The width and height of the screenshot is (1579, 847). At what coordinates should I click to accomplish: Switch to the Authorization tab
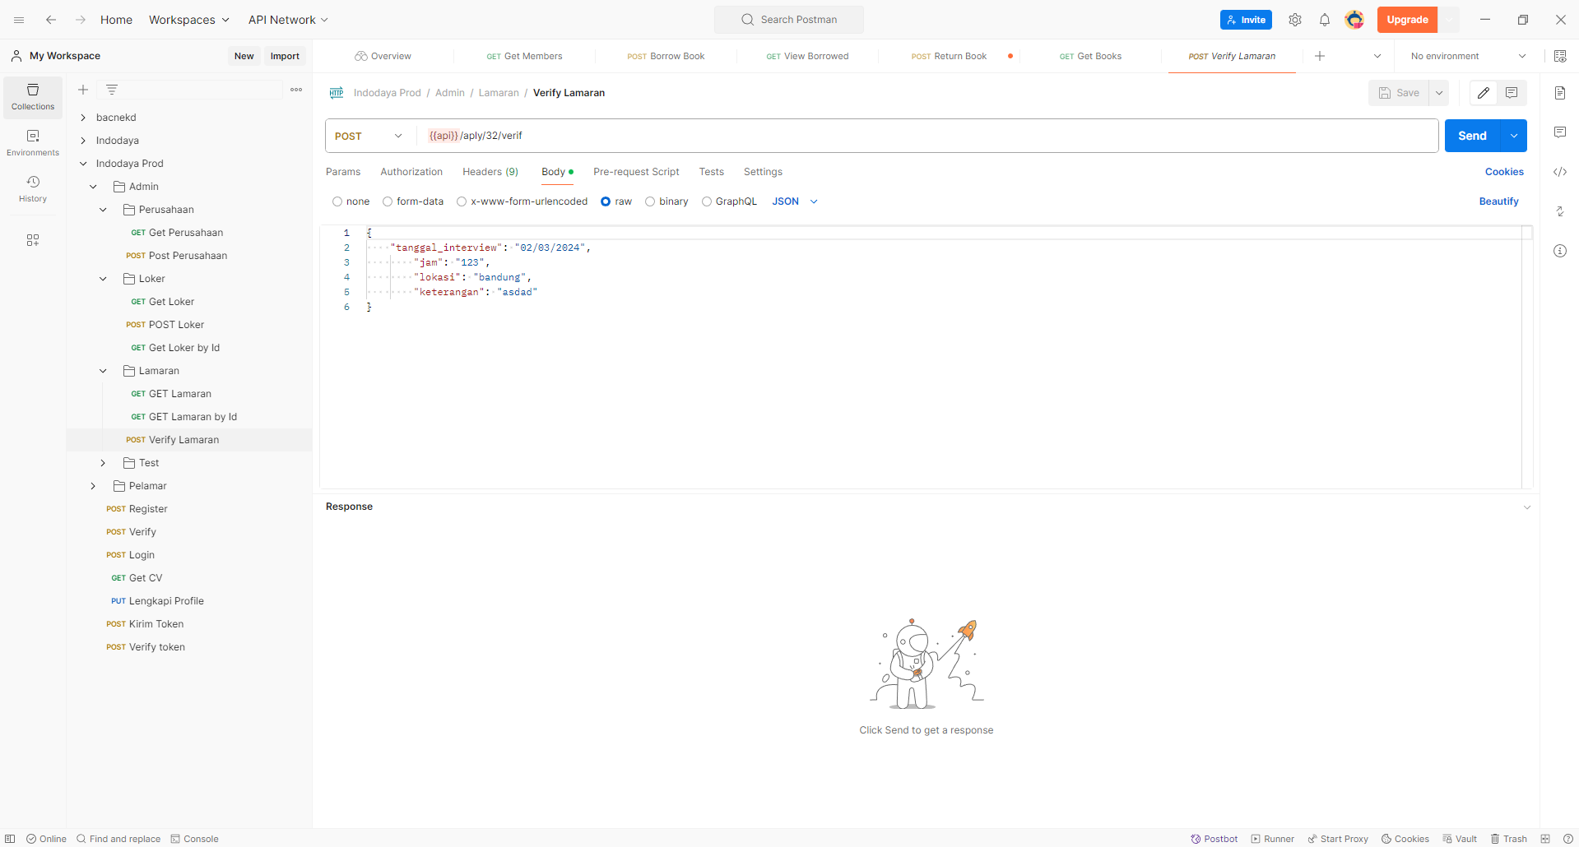[411, 172]
